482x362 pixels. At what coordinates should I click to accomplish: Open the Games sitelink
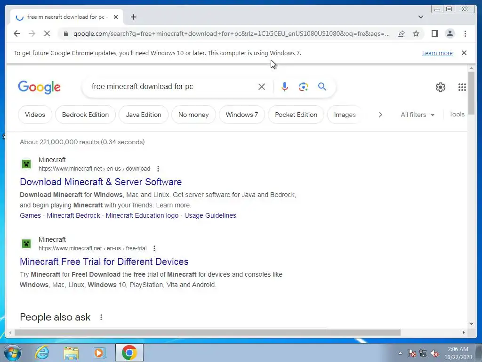(x=30, y=215)
